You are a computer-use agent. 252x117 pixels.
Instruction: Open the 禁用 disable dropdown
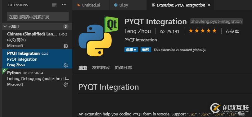tap(131, 50)
